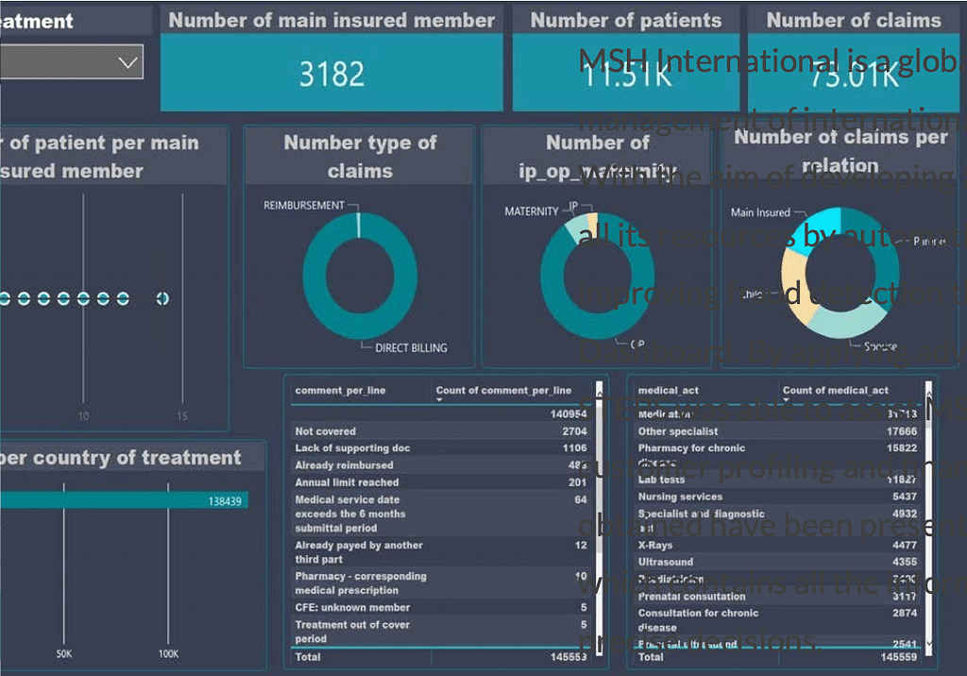Screen dimensions: 967x676
Task: Click the Number of main insured member card
Action: (x=331, y=59)
